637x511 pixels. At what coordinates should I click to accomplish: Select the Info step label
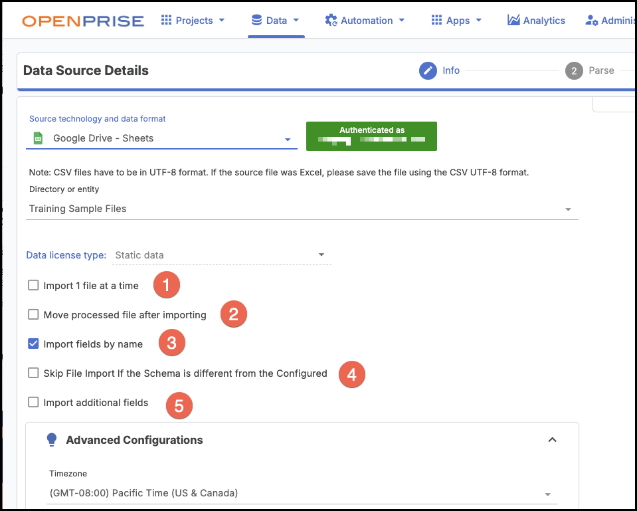[451, 70]
